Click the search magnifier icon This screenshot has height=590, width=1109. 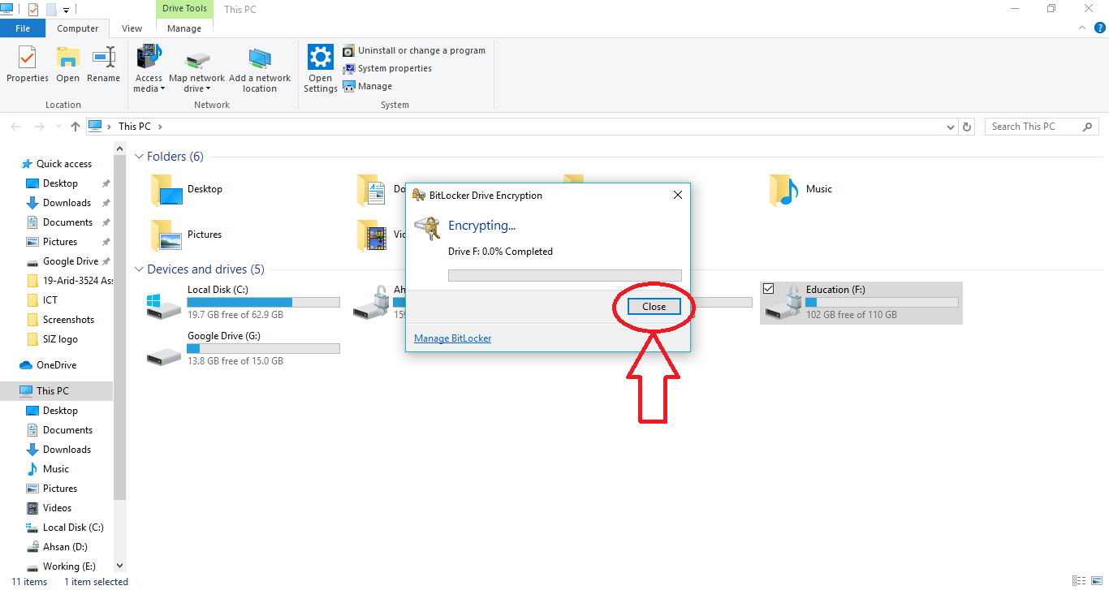(x=1088, y=127)
